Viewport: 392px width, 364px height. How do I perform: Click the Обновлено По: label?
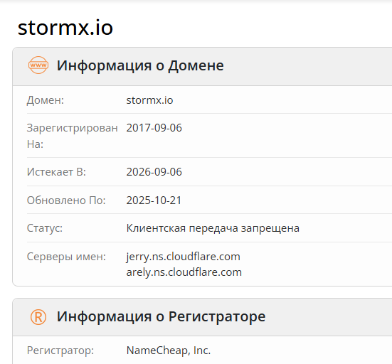[x=66, y=200]
